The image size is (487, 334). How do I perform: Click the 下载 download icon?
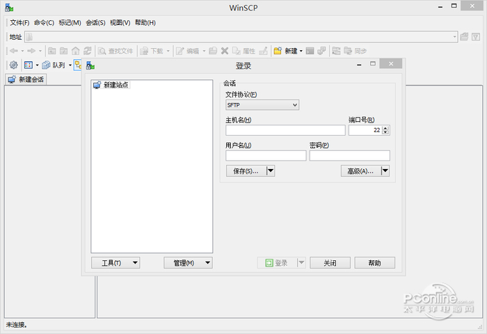point(144,51)
